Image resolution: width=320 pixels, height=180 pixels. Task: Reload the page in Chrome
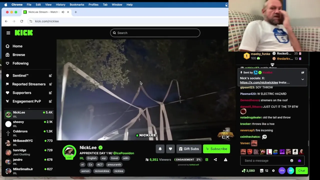[x=22, y=21]
